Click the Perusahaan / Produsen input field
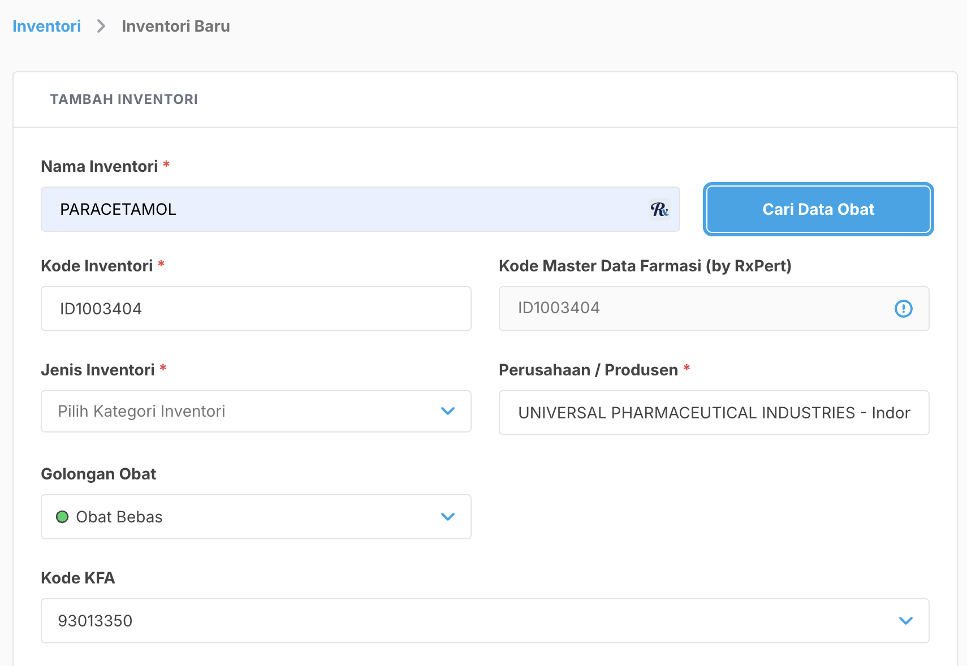This screenshot has height=666, width=967. 714,413
